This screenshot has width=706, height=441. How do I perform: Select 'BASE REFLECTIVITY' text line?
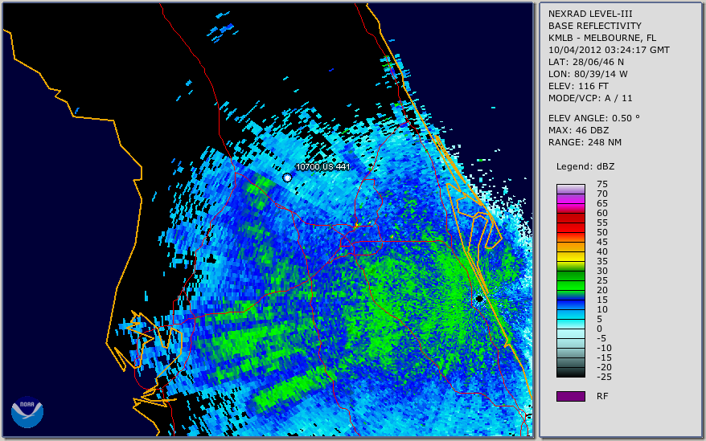click(x=595, y=26)
